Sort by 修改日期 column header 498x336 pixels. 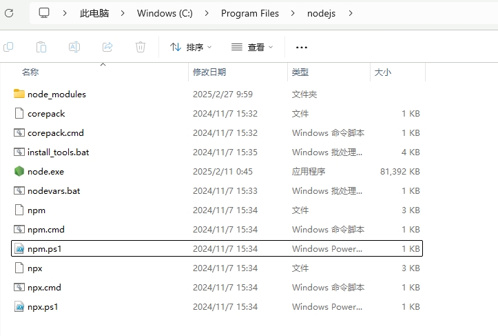[x=209, y=72]
